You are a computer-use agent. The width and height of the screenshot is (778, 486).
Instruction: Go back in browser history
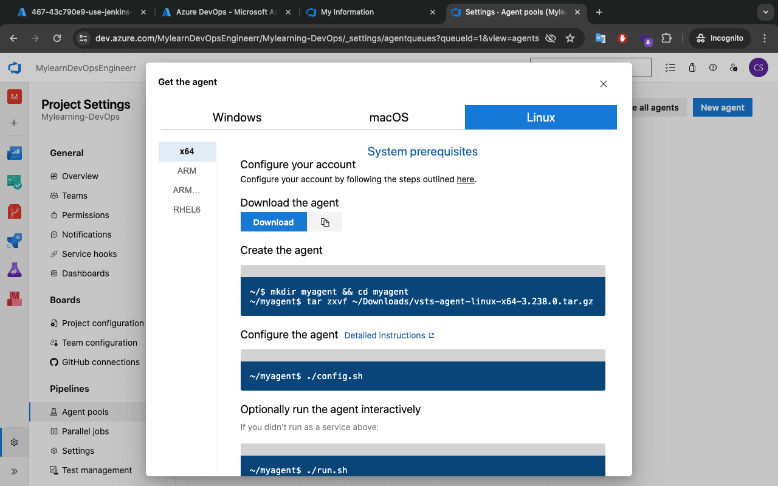pyautogui.click(x=13, y=38)
